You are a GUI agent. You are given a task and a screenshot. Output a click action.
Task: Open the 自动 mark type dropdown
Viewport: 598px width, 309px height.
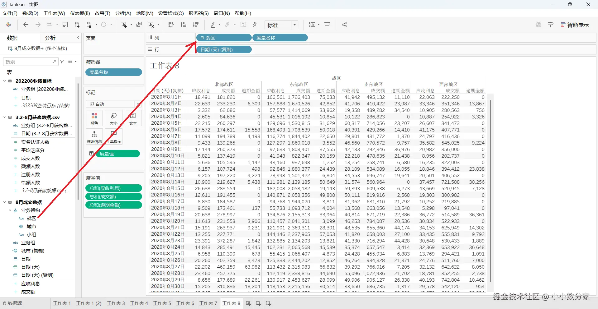click(114, 104)
